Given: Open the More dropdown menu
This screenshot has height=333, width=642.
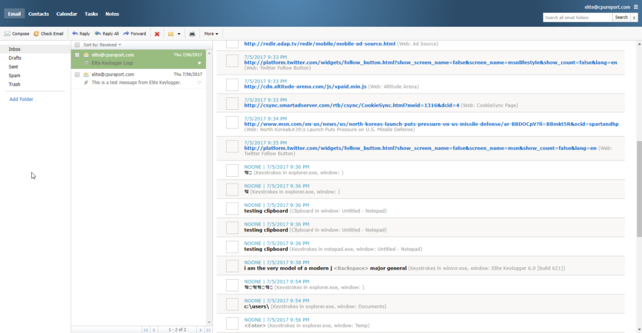Looking at the screenshot, I should (x=211, y=34).
